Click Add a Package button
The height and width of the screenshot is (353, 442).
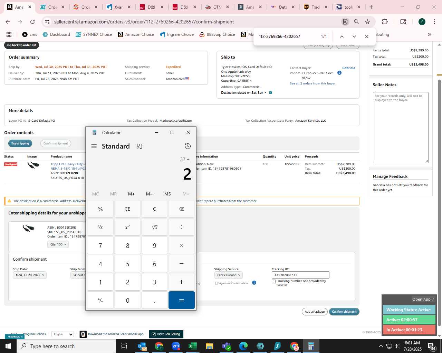pos(315,312)
